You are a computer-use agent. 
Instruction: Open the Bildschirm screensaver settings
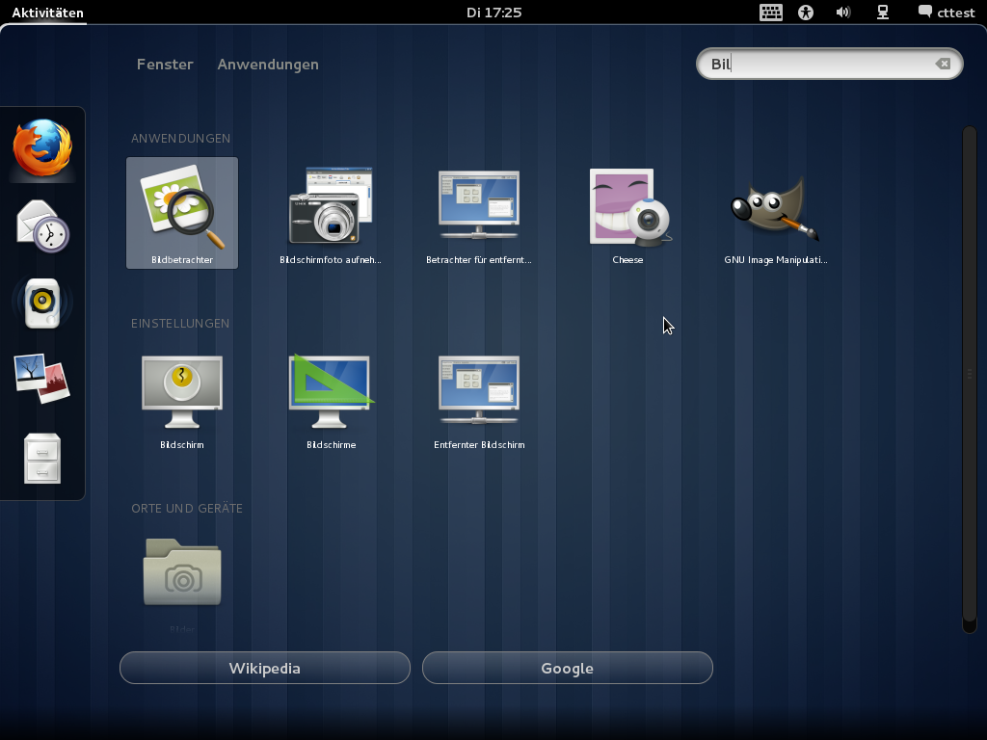[182, 398]
